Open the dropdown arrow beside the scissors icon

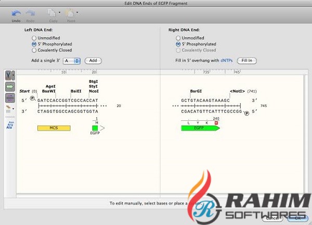pyautogui.click(x=13, y=75)
